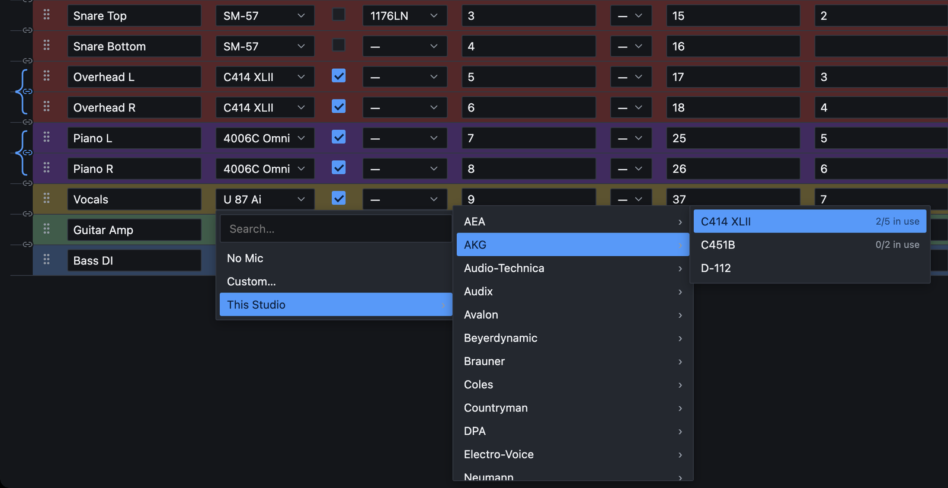The height and width of the screenshot is (488, 948).
Task: Open the U 87 Ai mic dropdown for Vocals
Action: click(265, 199)
